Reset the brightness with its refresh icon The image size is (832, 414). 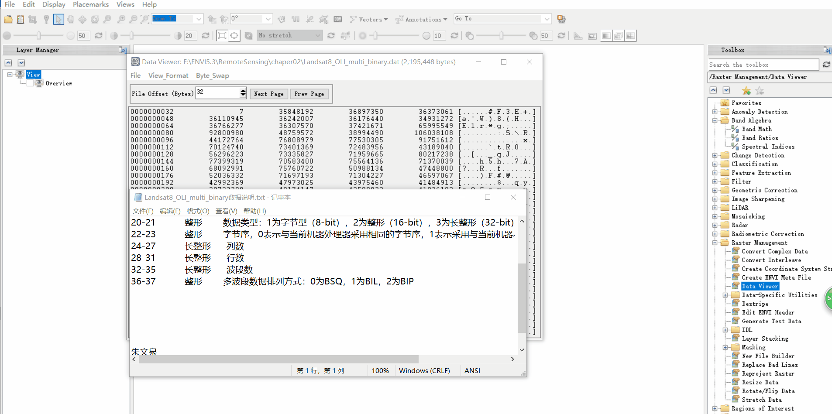(99, 36)
